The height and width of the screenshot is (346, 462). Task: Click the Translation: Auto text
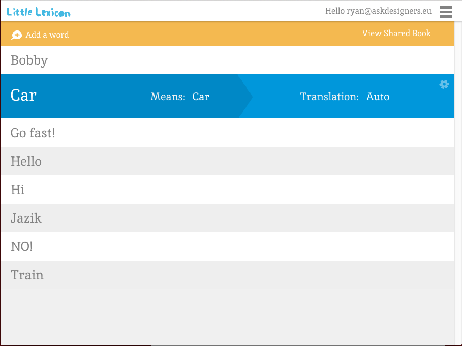345,97
